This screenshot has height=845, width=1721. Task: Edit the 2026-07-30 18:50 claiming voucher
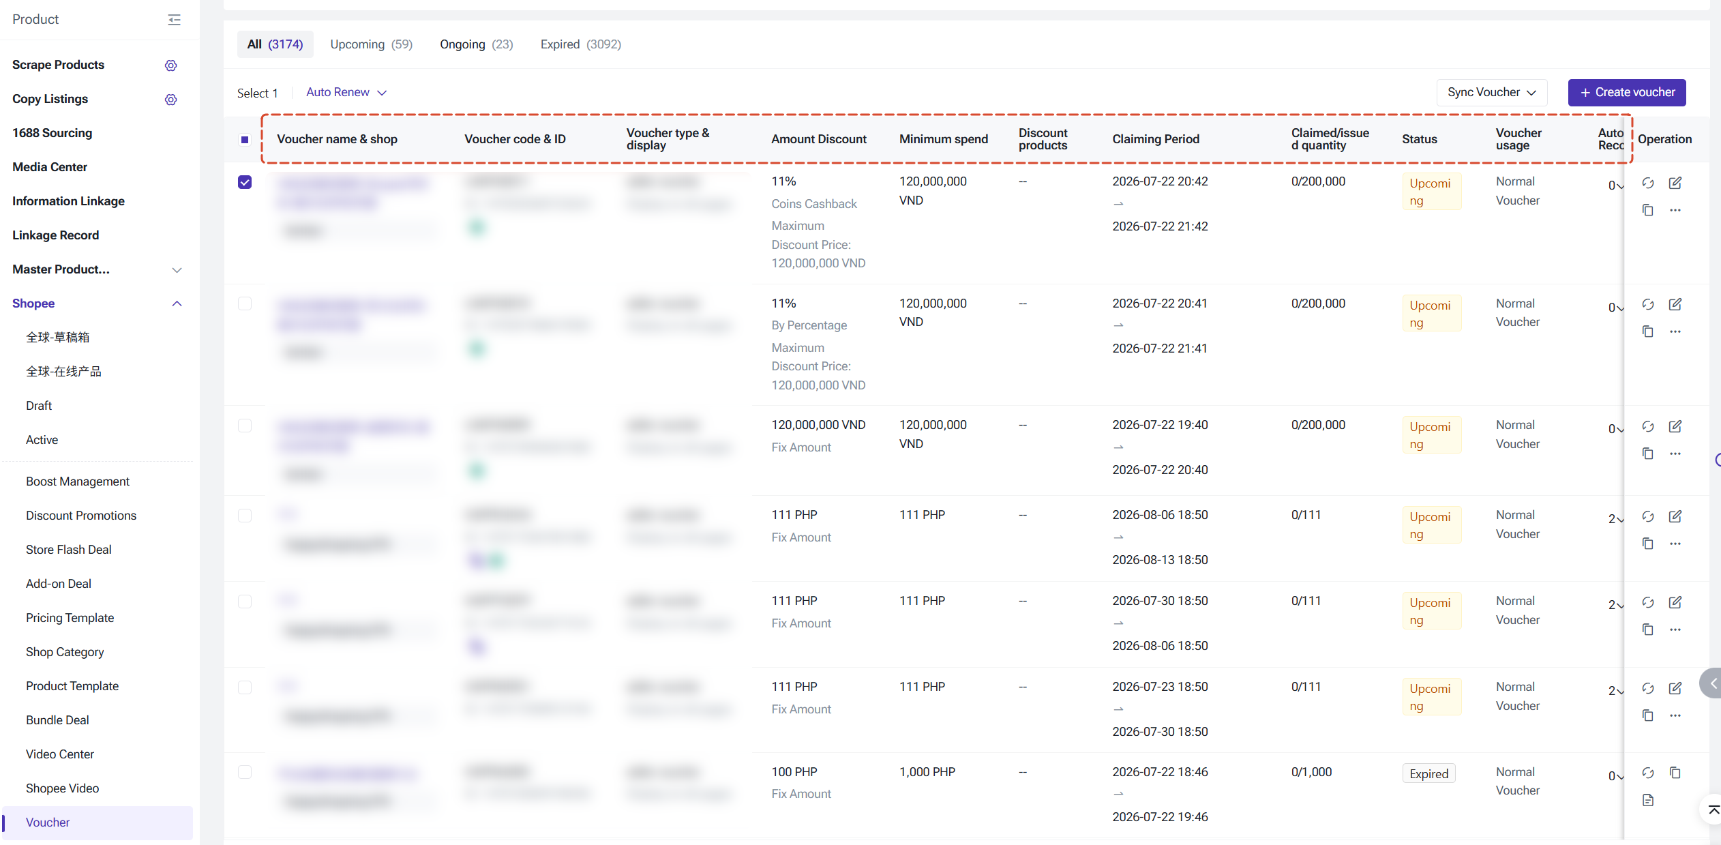click(1675, 602)
